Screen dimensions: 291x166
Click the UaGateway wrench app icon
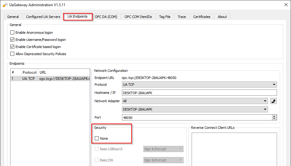[5, 5]
